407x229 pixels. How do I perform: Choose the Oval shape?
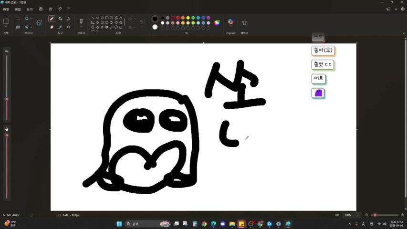(102, 18)
